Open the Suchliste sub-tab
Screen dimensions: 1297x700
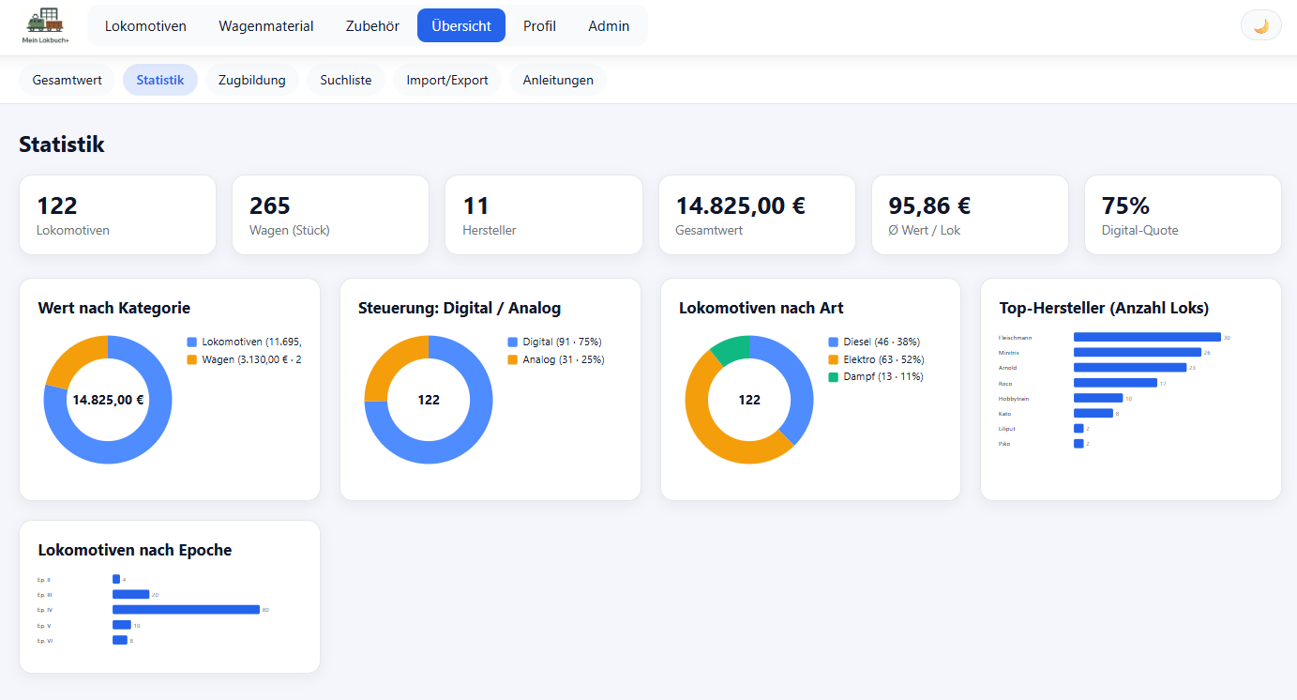(346, 80)
